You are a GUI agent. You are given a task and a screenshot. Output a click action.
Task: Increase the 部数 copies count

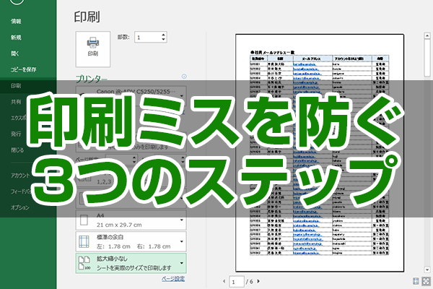pos(163,35)
